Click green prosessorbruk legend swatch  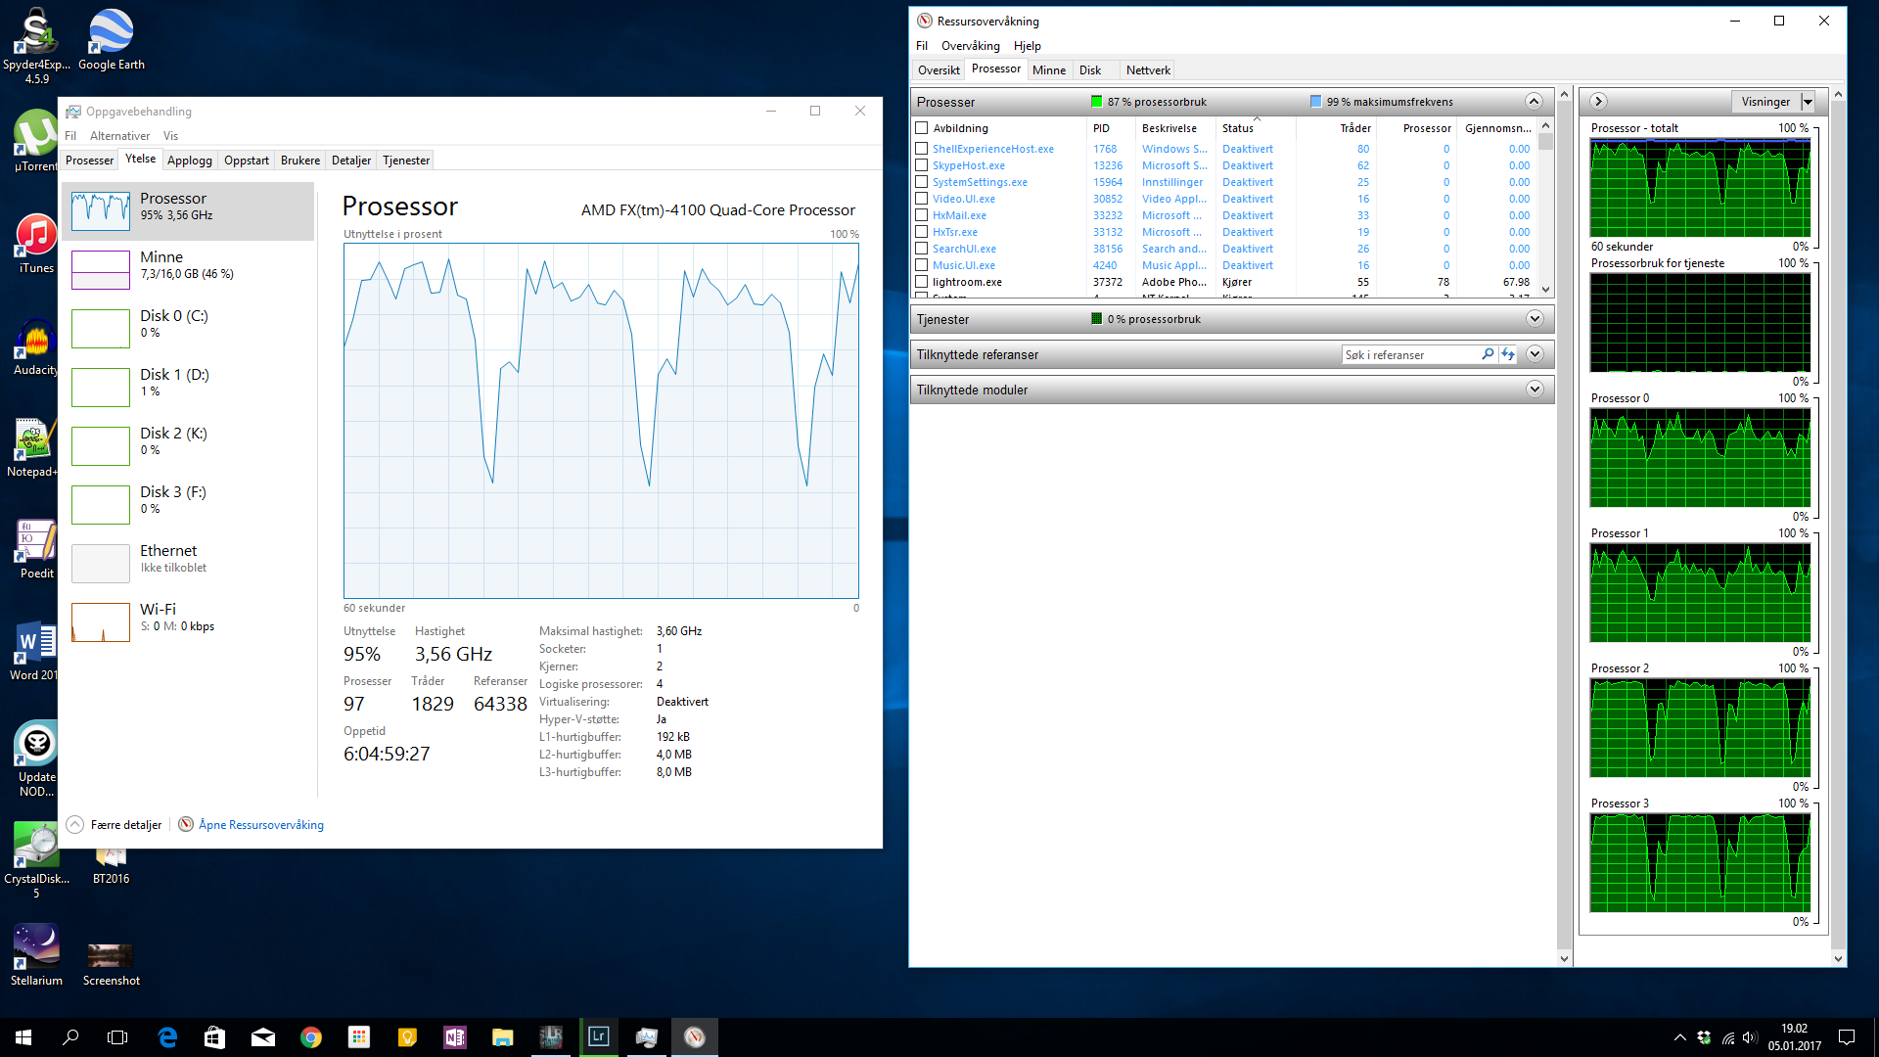click(x=1096, y=102)
